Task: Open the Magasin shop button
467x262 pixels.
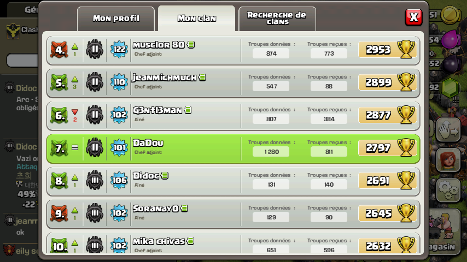Action: pyautogui.click(x=445, y=231)
